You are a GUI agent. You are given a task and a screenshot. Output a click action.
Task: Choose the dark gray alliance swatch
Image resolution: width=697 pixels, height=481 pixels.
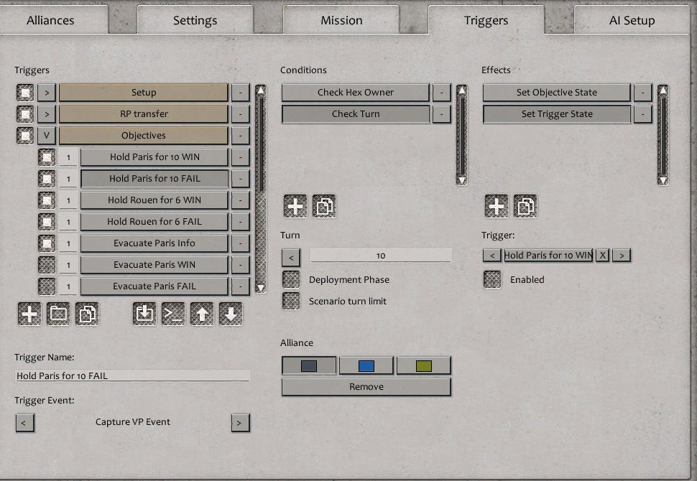point(309,365)
